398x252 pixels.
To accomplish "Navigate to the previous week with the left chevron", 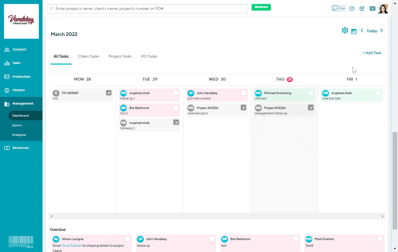I will (362, 31).
